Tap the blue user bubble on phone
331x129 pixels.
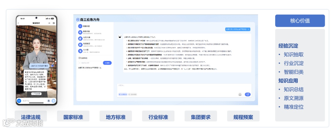(x=39, y=66)
